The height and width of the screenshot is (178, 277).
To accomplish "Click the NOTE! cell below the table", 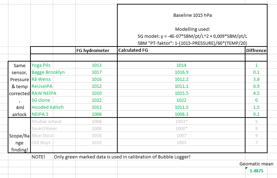I will pyautogui.click(x=38, y=157).
